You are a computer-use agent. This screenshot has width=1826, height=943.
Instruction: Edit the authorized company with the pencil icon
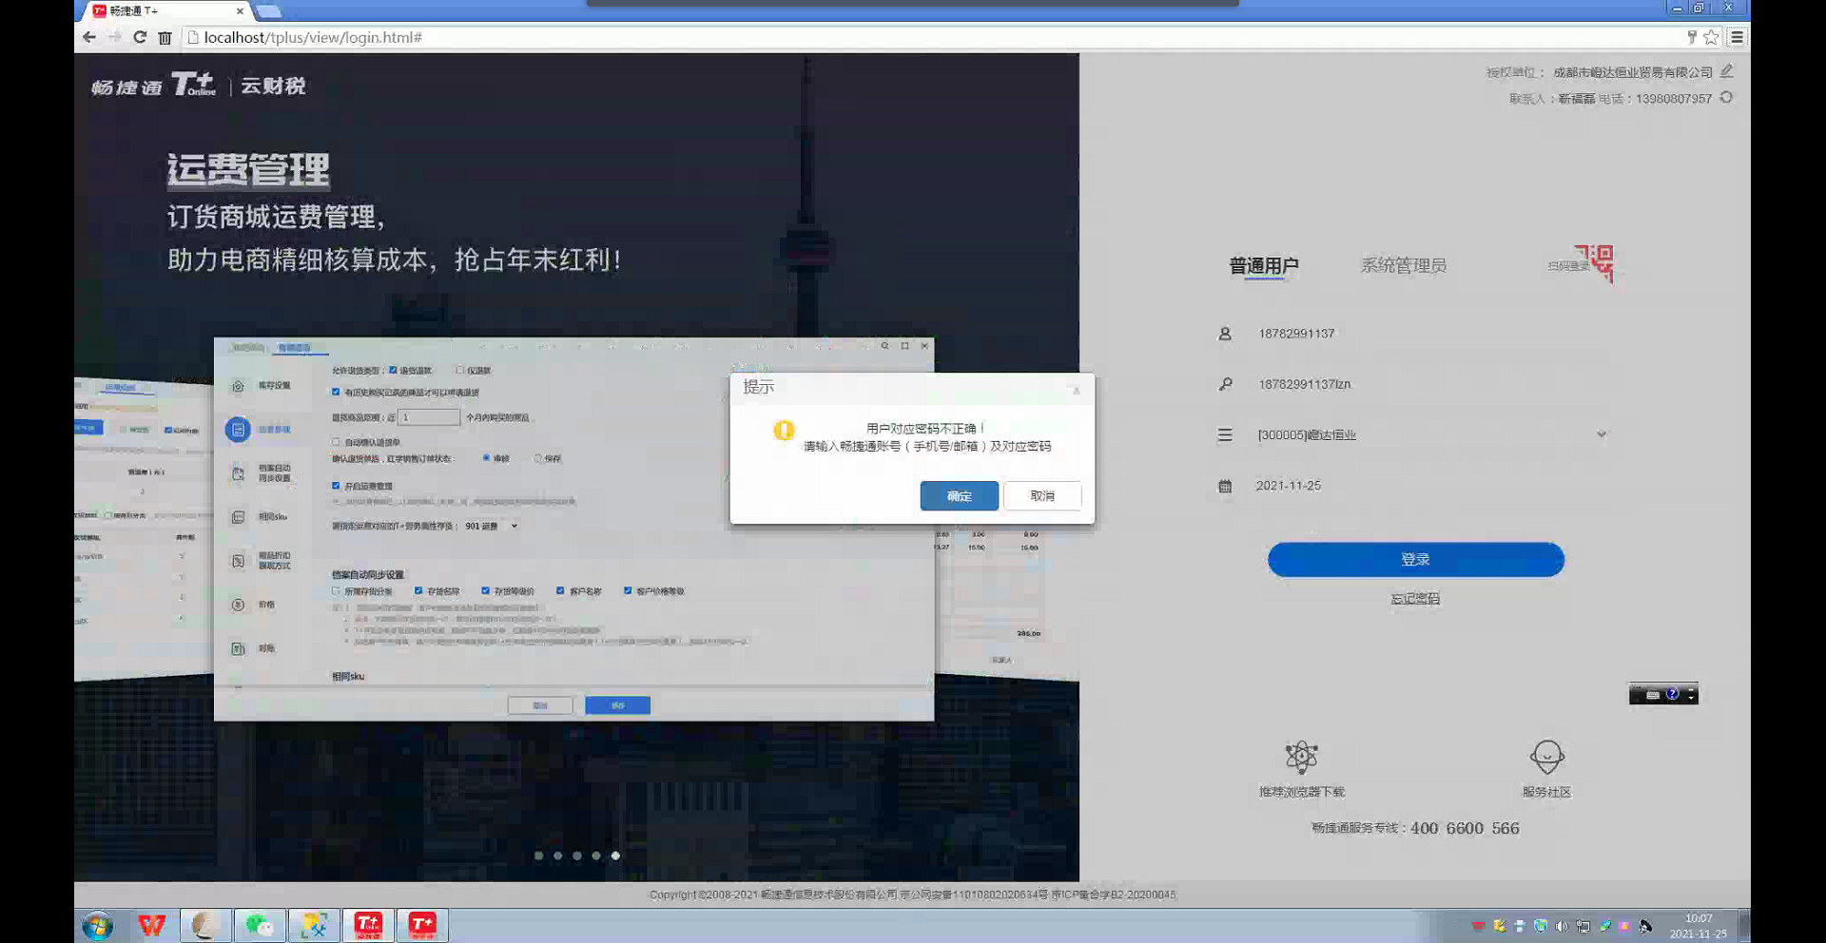(1726, 71)
